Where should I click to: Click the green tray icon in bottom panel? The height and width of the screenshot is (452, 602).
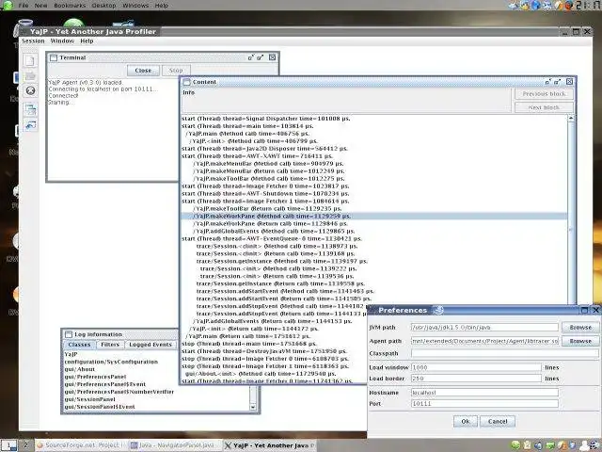point(515,445)
